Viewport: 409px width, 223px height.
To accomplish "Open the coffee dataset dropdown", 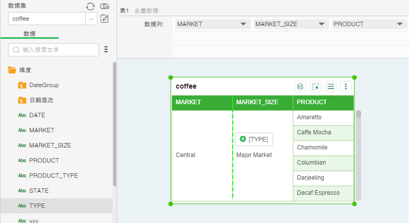I will click(91, 19).
